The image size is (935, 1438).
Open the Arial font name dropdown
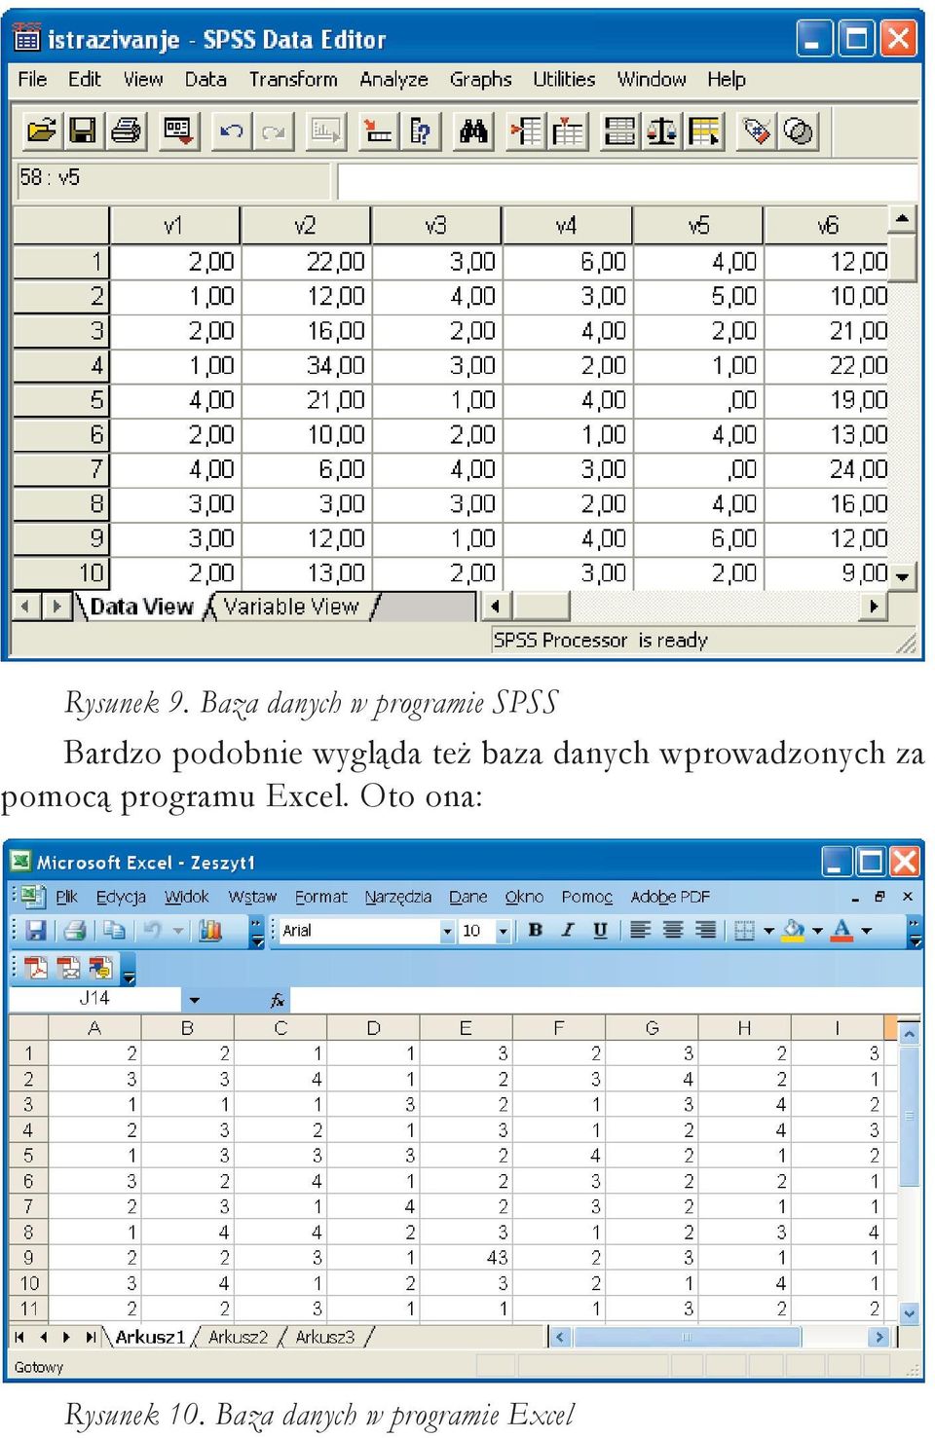tap(447, 932)
